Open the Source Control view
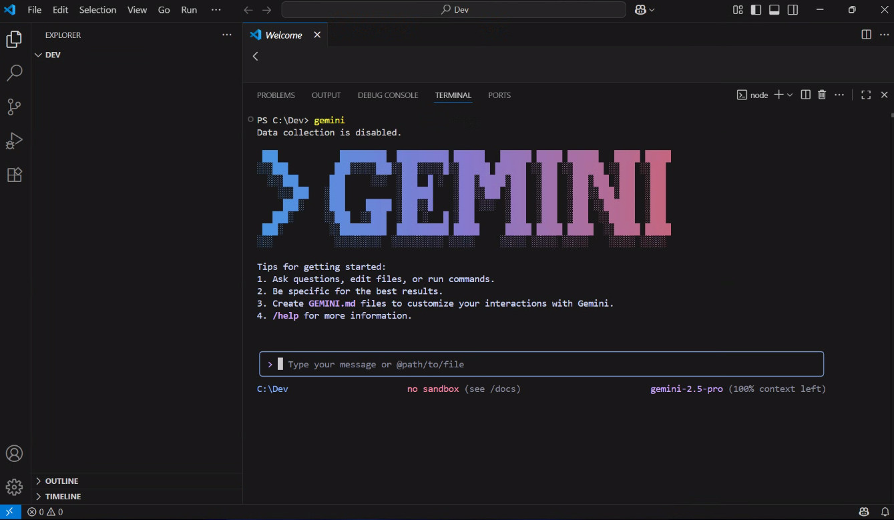The width and height of the screenshot is (894, 520). (x=14, y=107)
